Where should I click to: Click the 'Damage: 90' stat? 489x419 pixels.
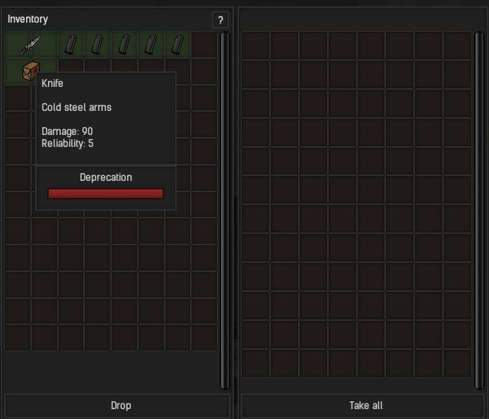pos(67,131)
